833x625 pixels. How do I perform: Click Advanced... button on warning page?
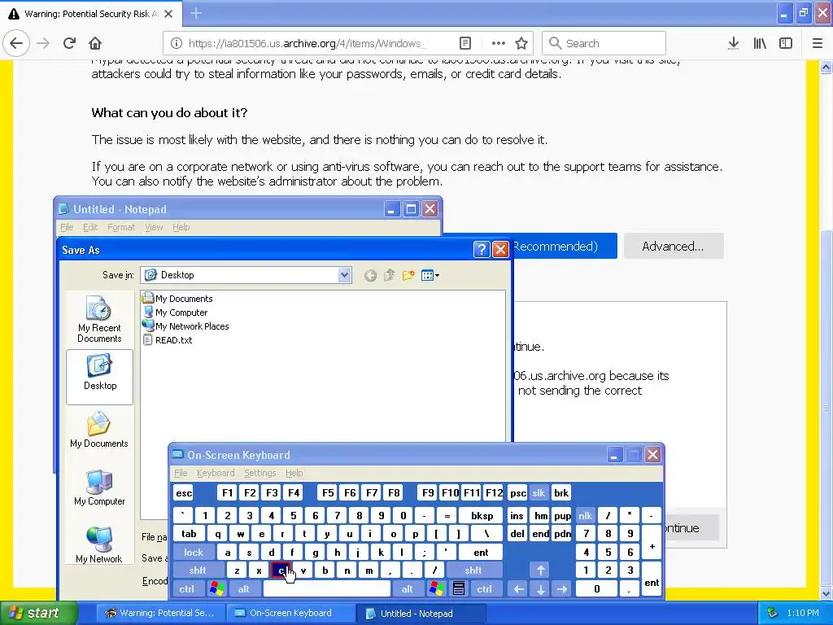pos(673,246)
